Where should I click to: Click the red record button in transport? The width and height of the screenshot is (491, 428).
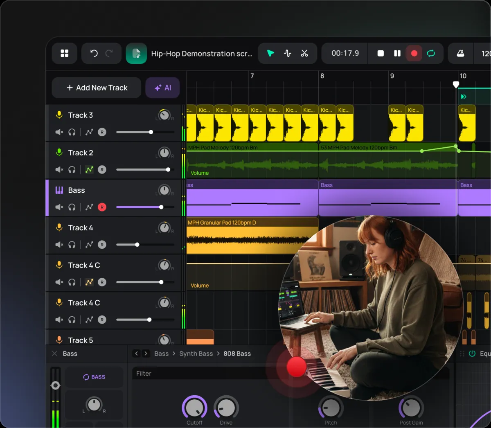(414, 53)
